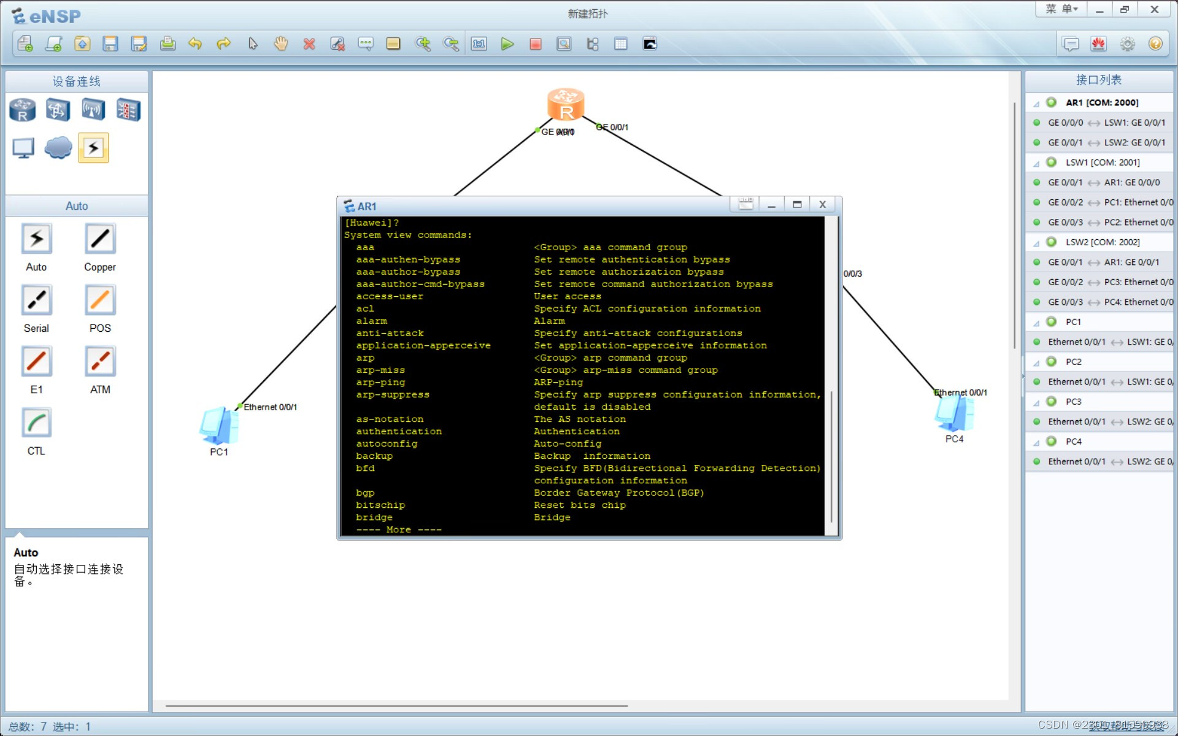
Task: Stop devices with red stop button
Action: [536, 44]
